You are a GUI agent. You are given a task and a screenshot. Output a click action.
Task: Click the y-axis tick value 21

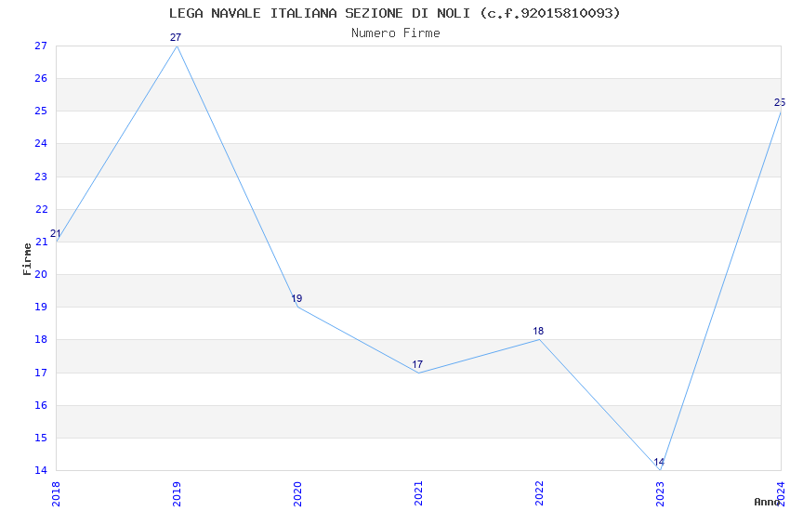coord(41,242)
